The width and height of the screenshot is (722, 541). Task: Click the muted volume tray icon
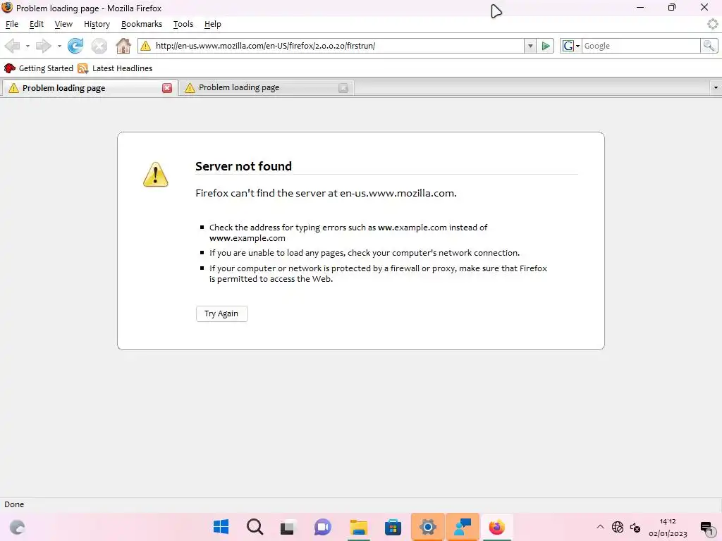[x=635, y=527]
